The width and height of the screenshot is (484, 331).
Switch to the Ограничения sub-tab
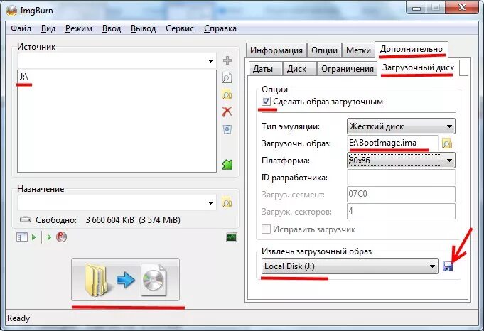(348, 68)
